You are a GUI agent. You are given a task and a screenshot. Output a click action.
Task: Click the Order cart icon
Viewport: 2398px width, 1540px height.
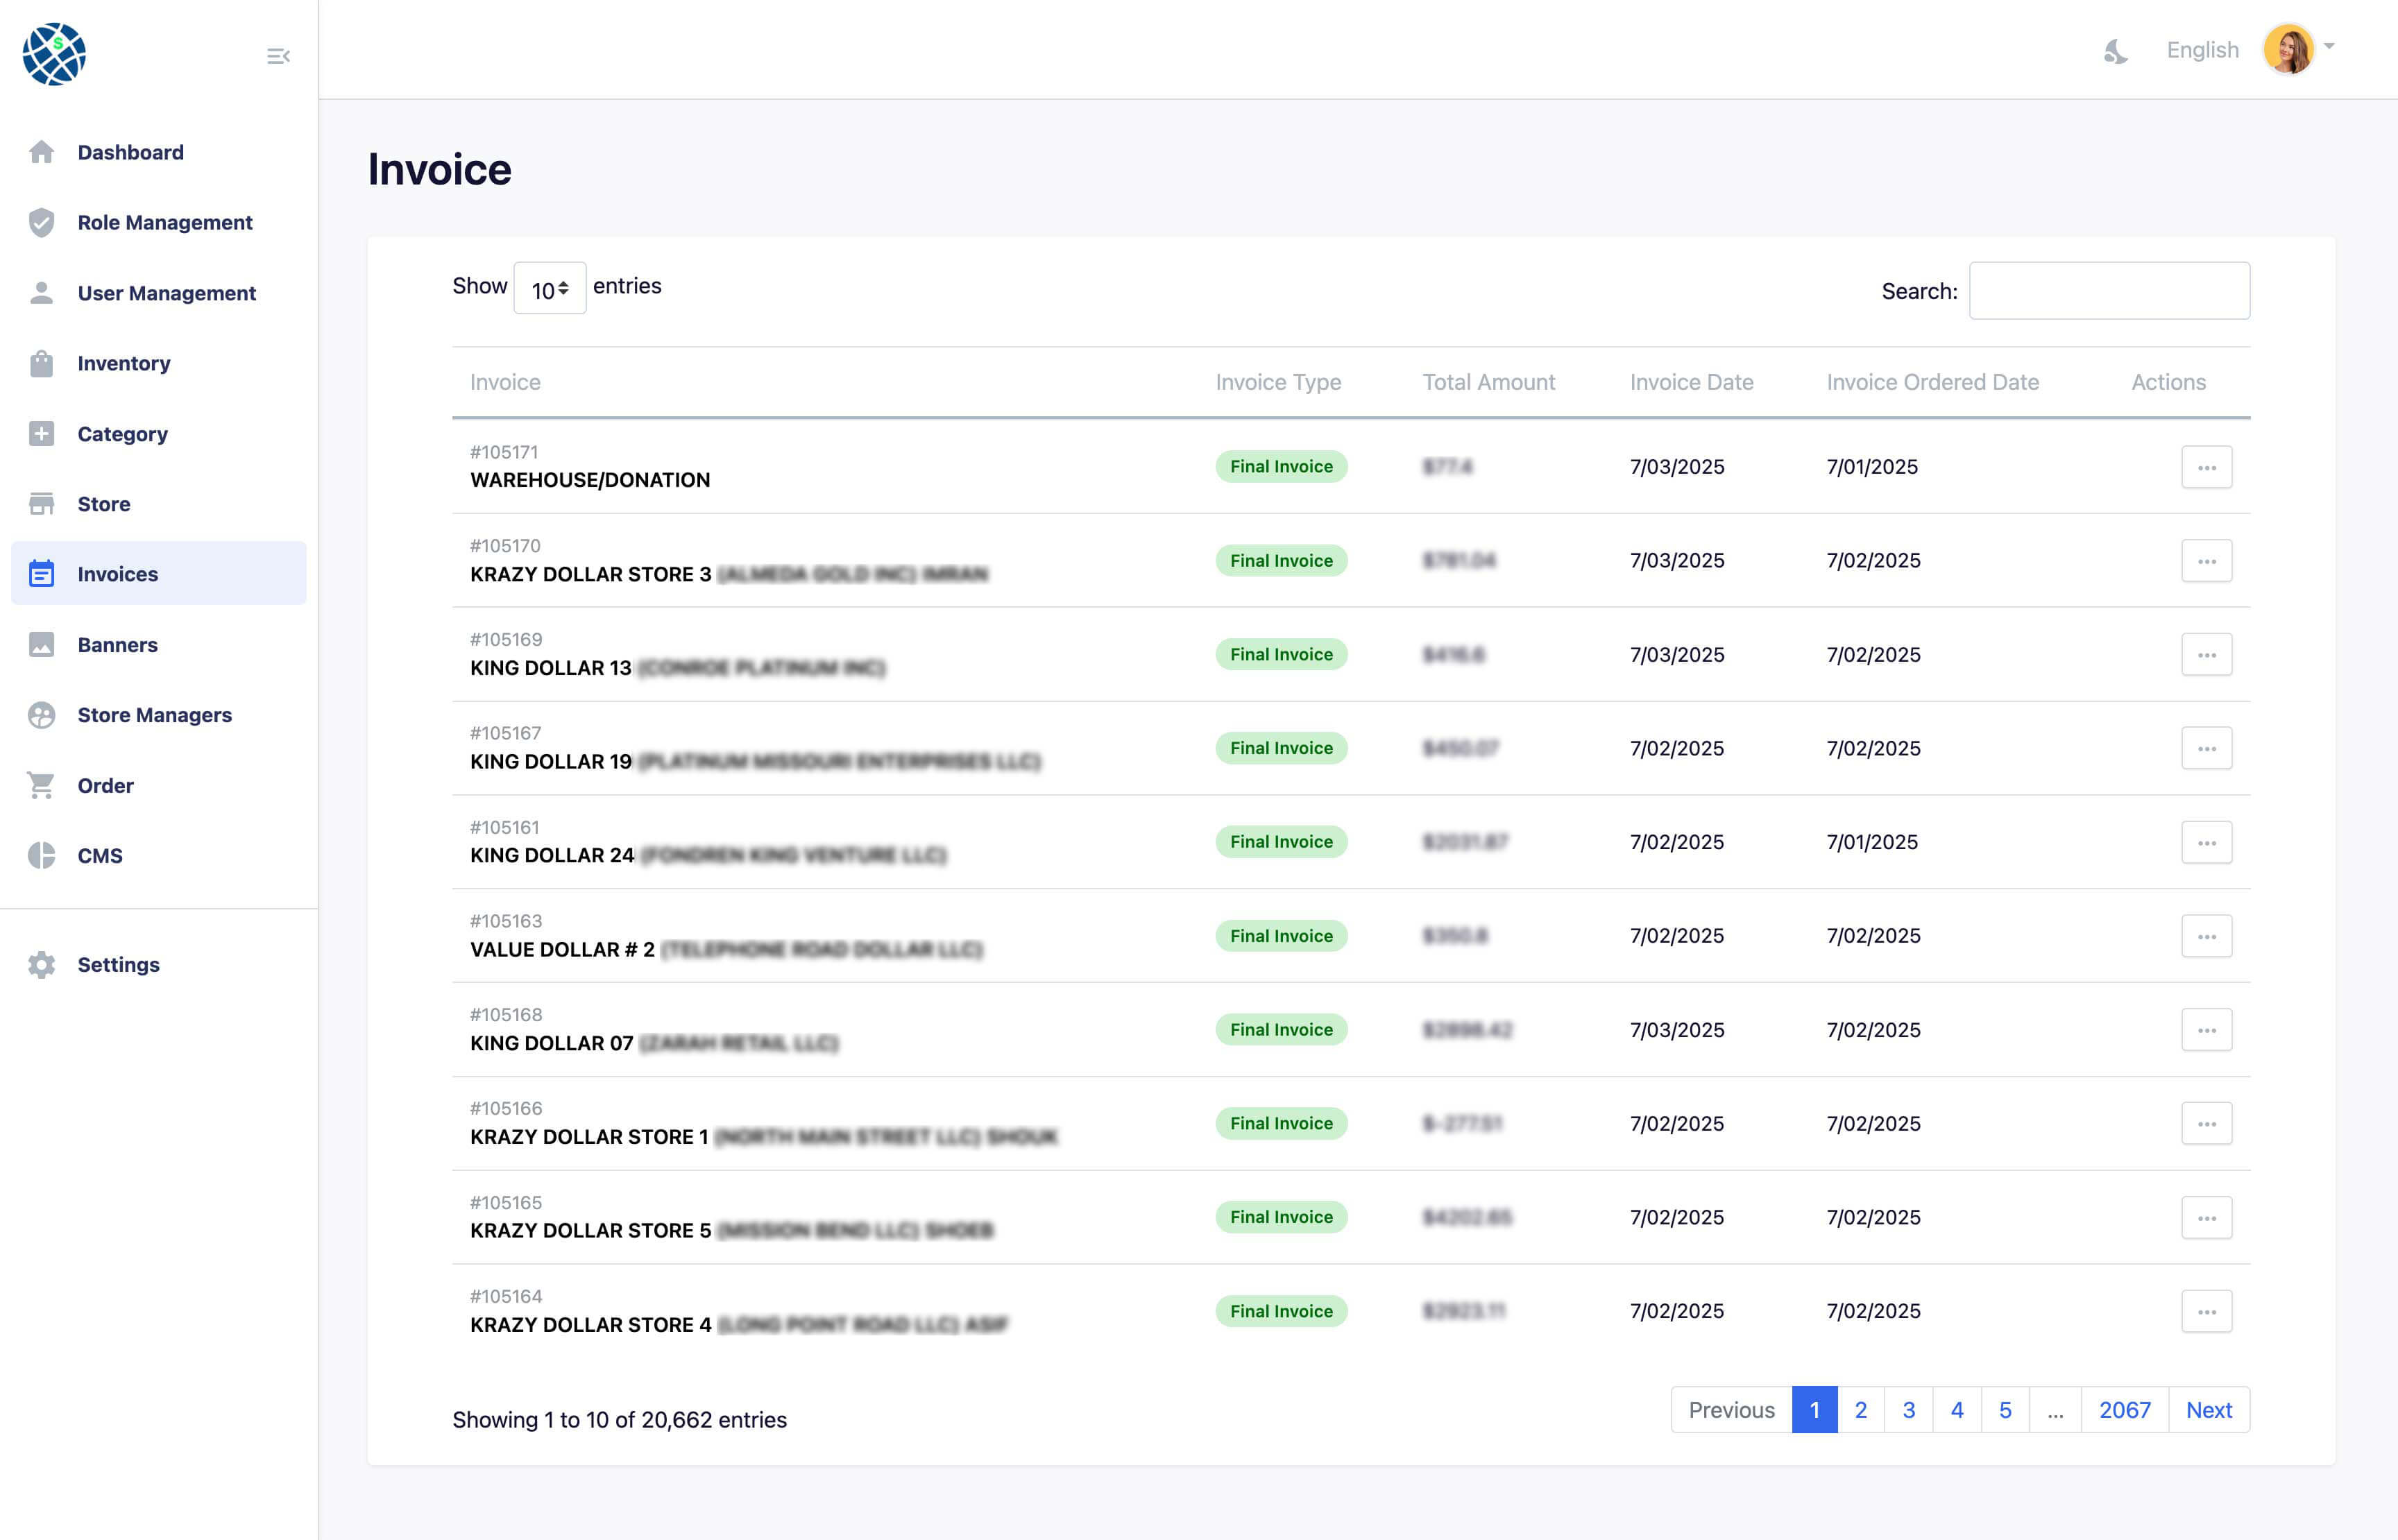click(41, 785)
